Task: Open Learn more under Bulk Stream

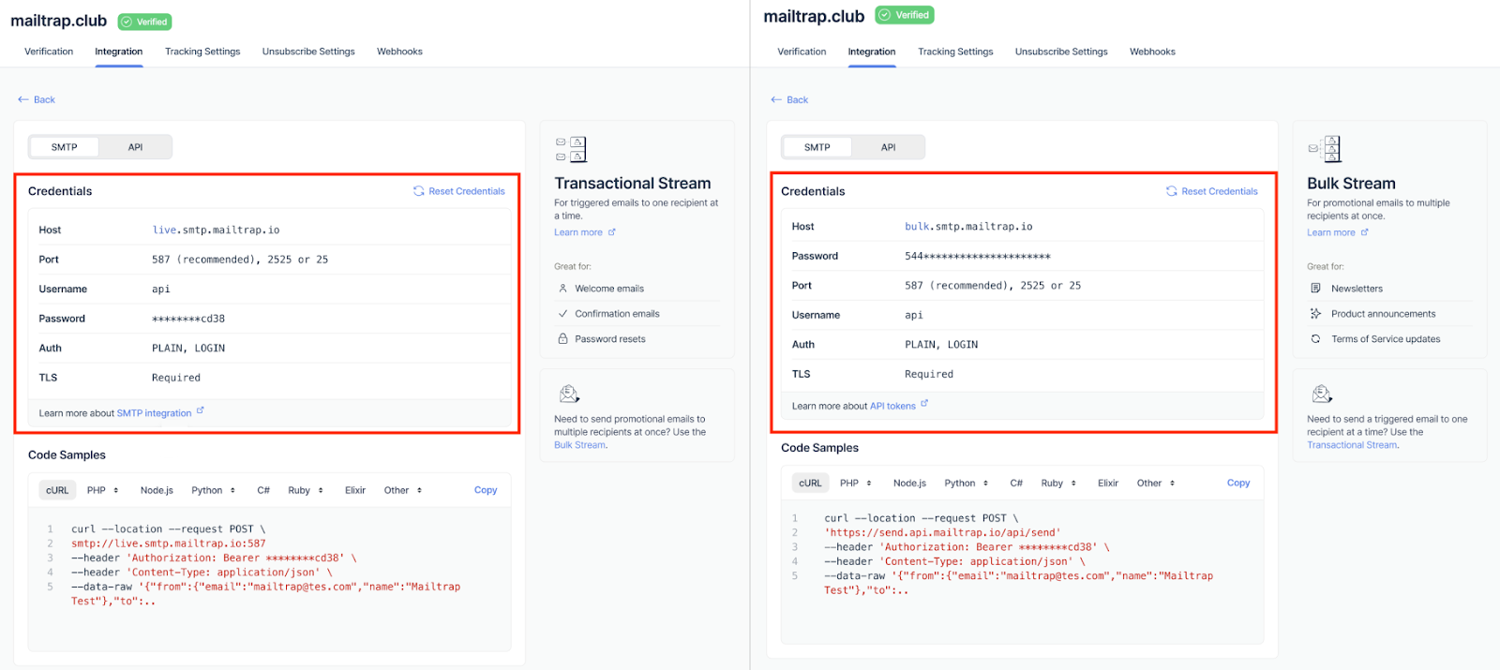Action: pyautogui.click(x=1331, y=232)
